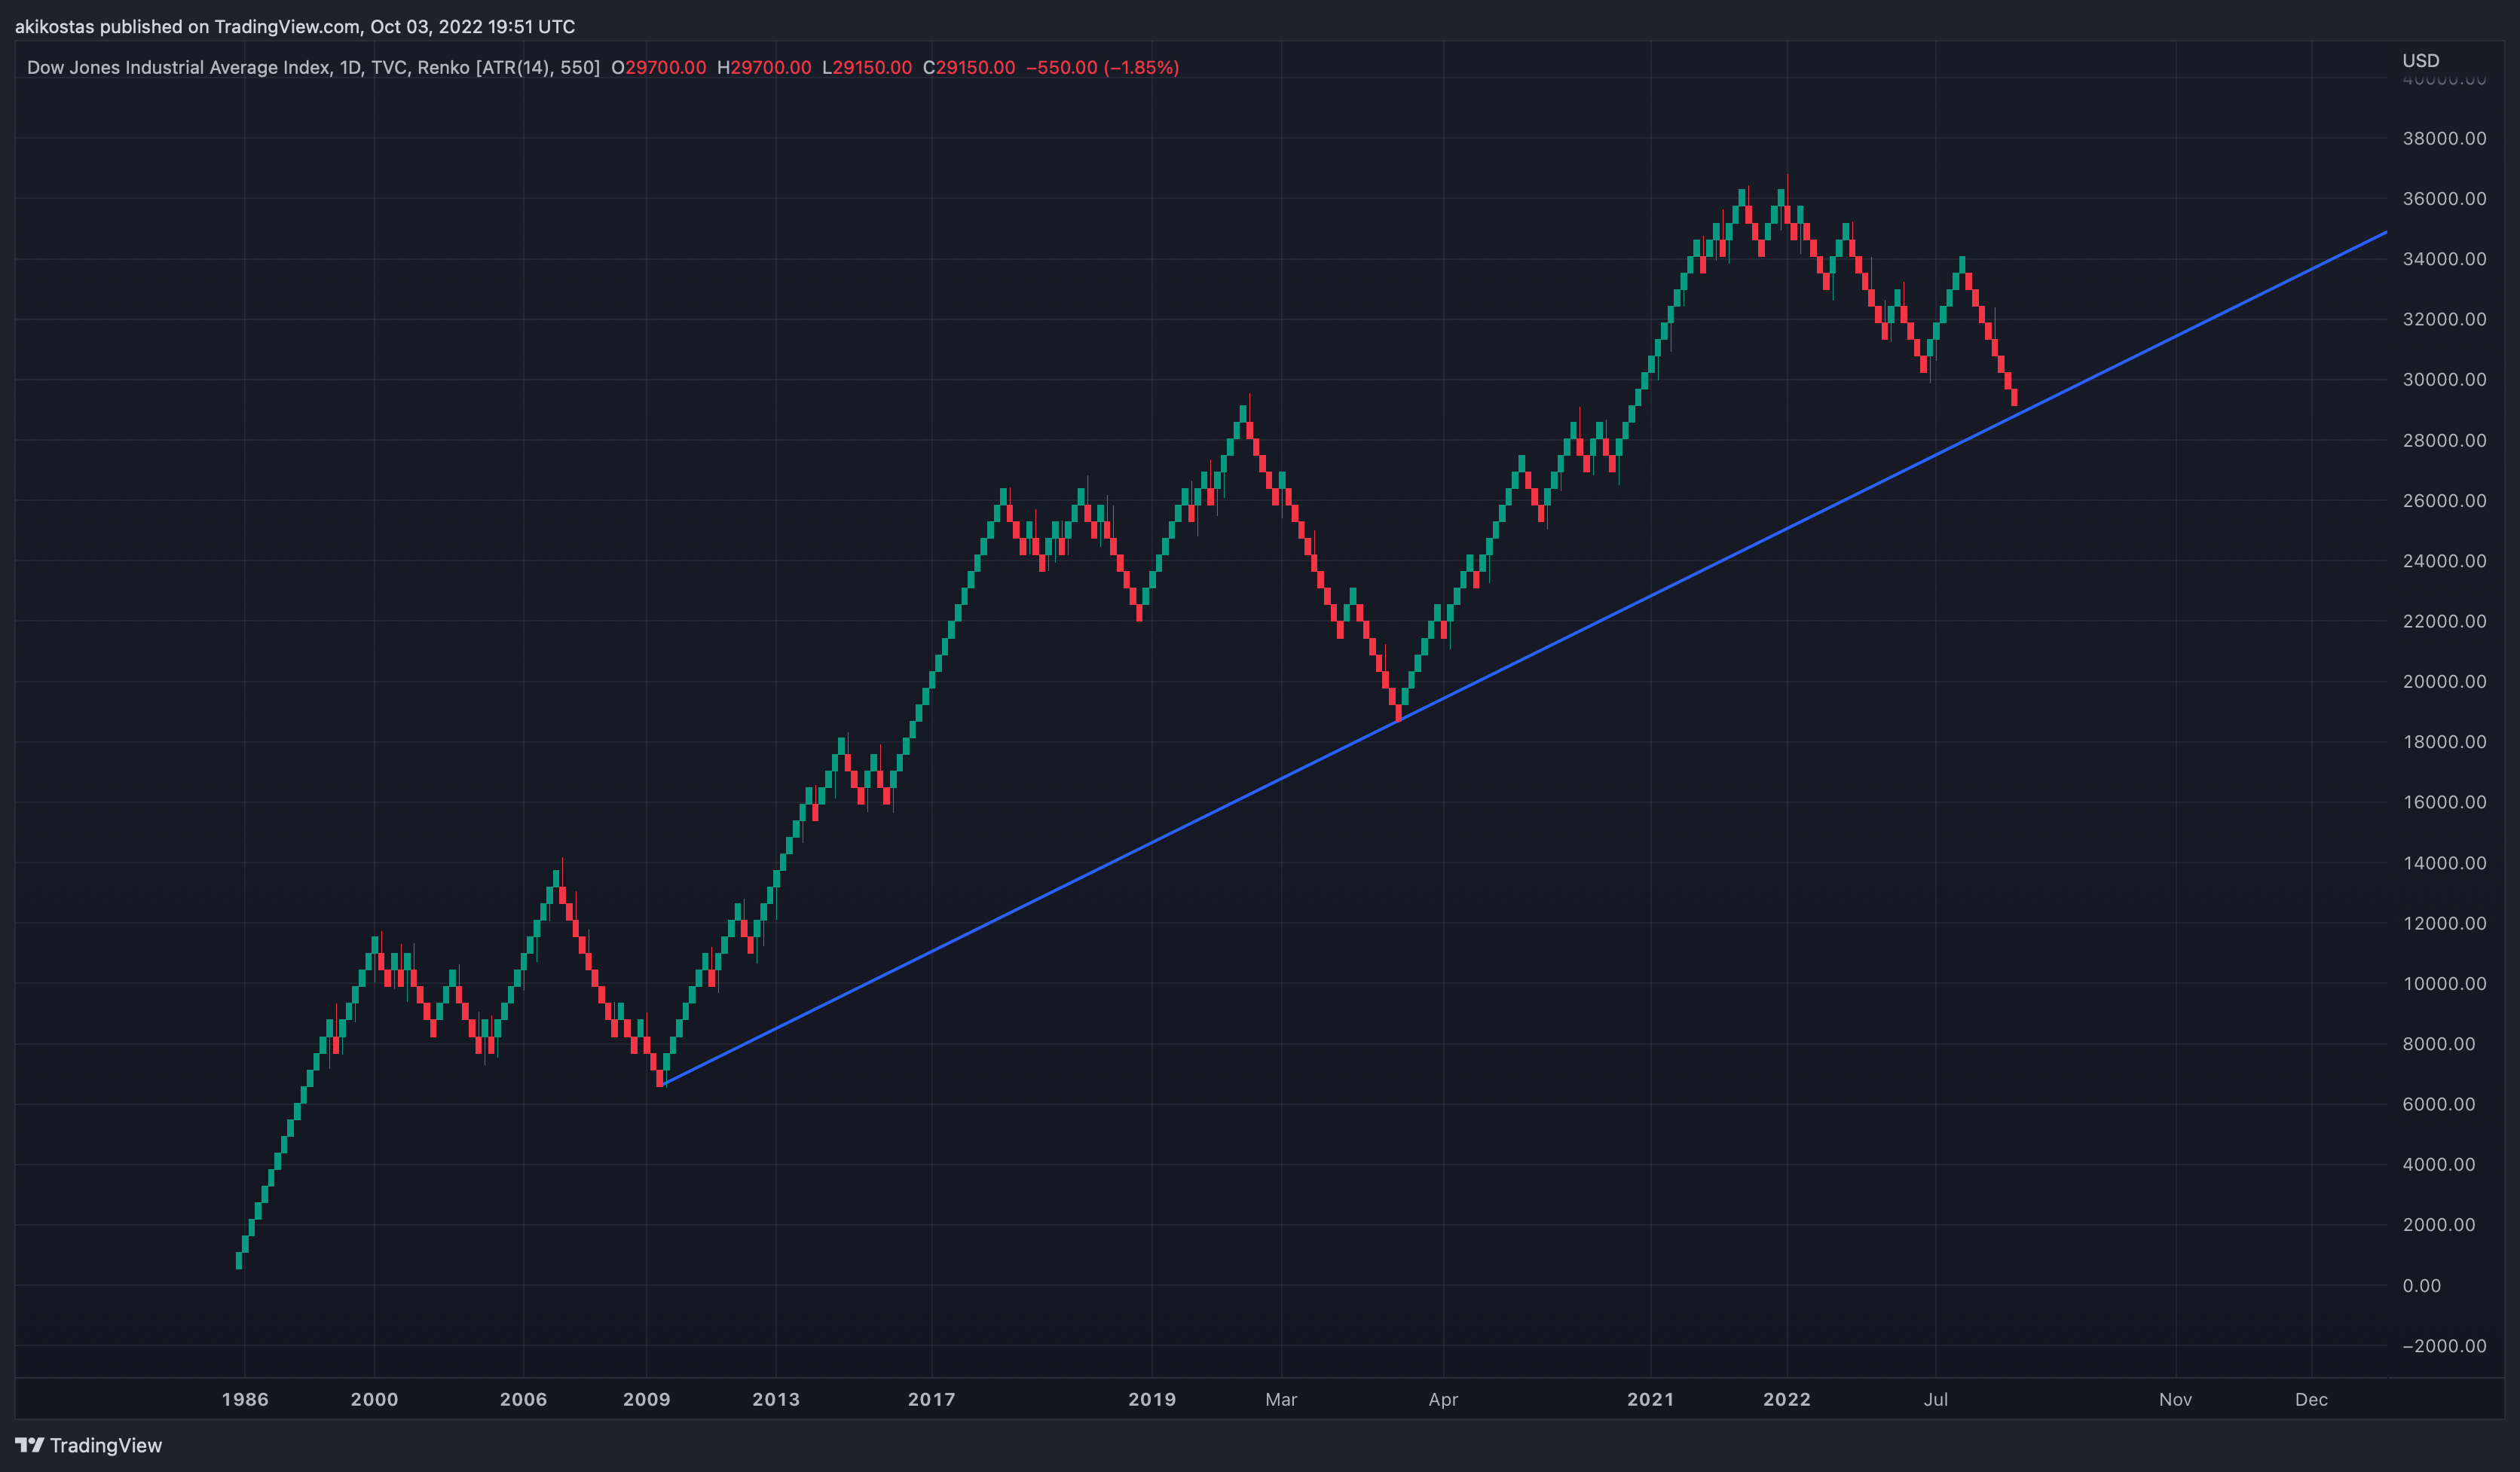Click the 4000.00 price axis label

2439,1164
